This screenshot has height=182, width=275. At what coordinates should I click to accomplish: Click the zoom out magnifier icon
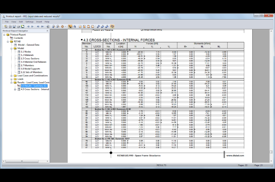click(x=58, y=26)
